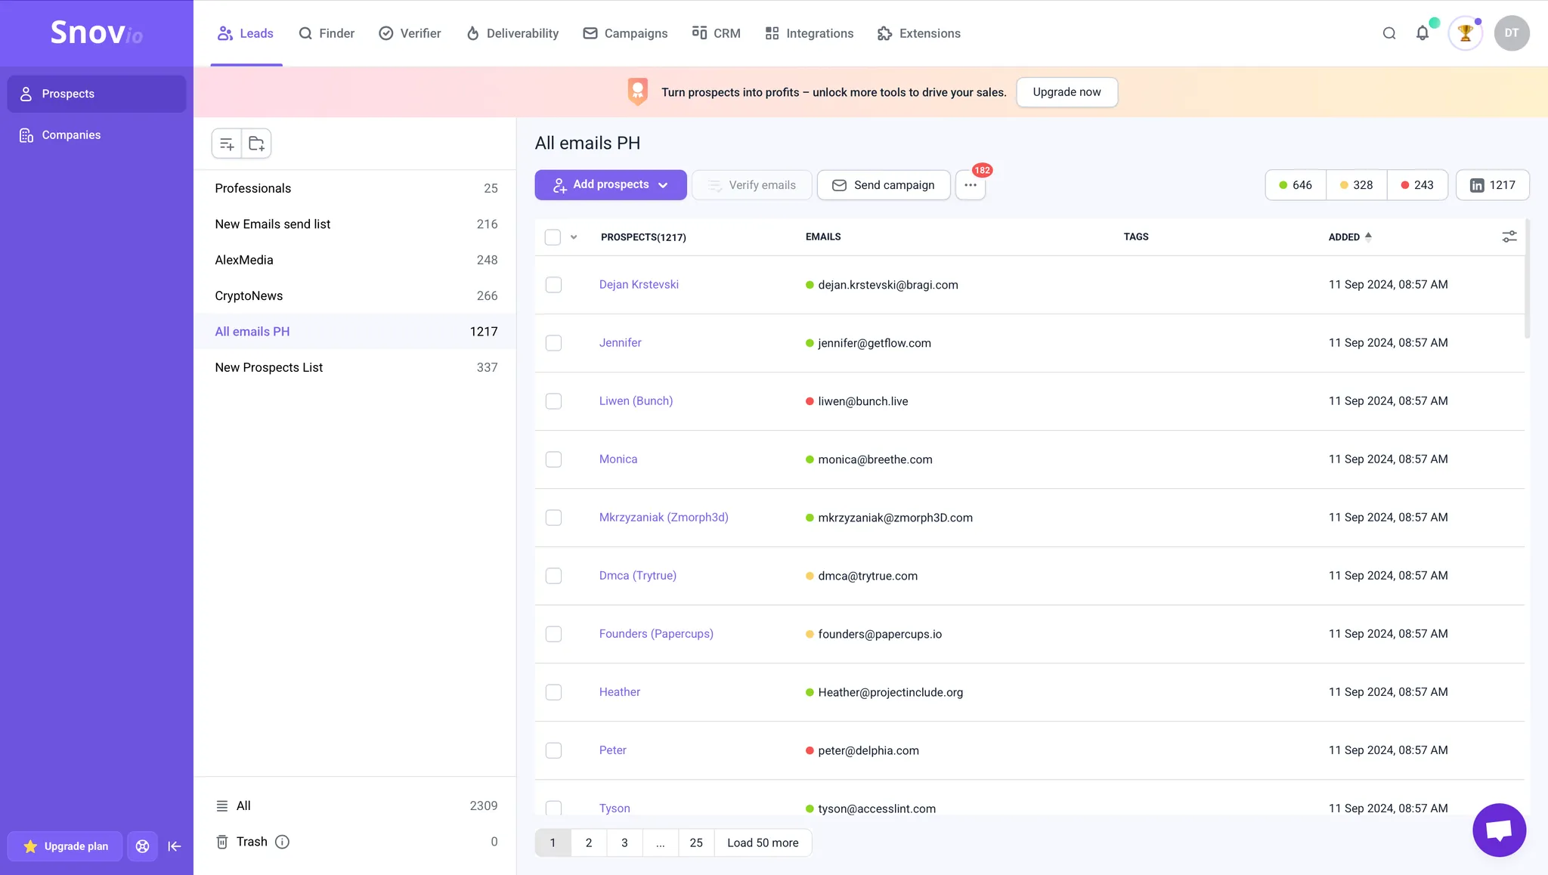1548x875 pixels.
Task: Open the CRM tab
Action: [x=716, y=33]
